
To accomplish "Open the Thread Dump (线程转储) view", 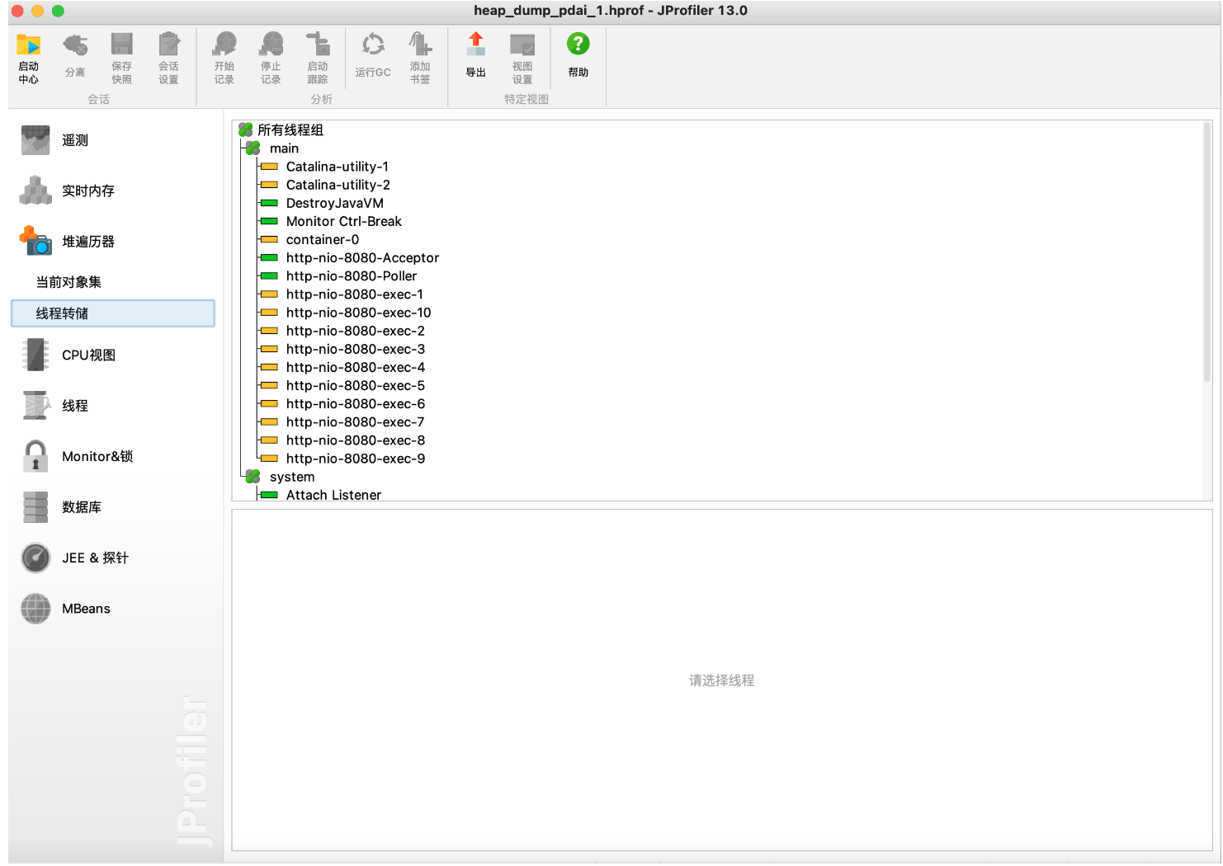I will pyautogui.click(x=113, y=313).
